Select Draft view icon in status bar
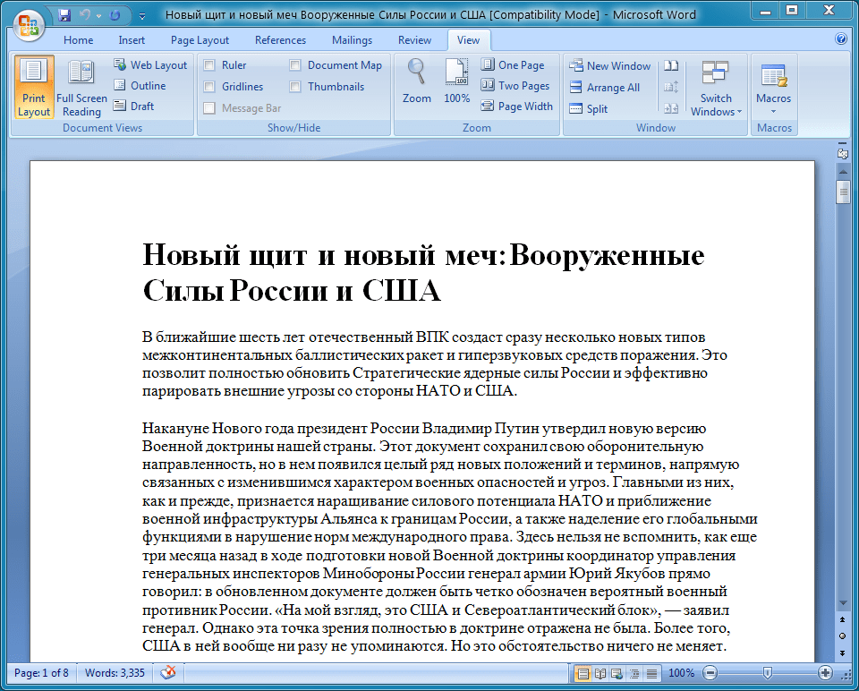The height and width of the screenshot is (691, 859). pyautogui.click(x=651, y=673)
